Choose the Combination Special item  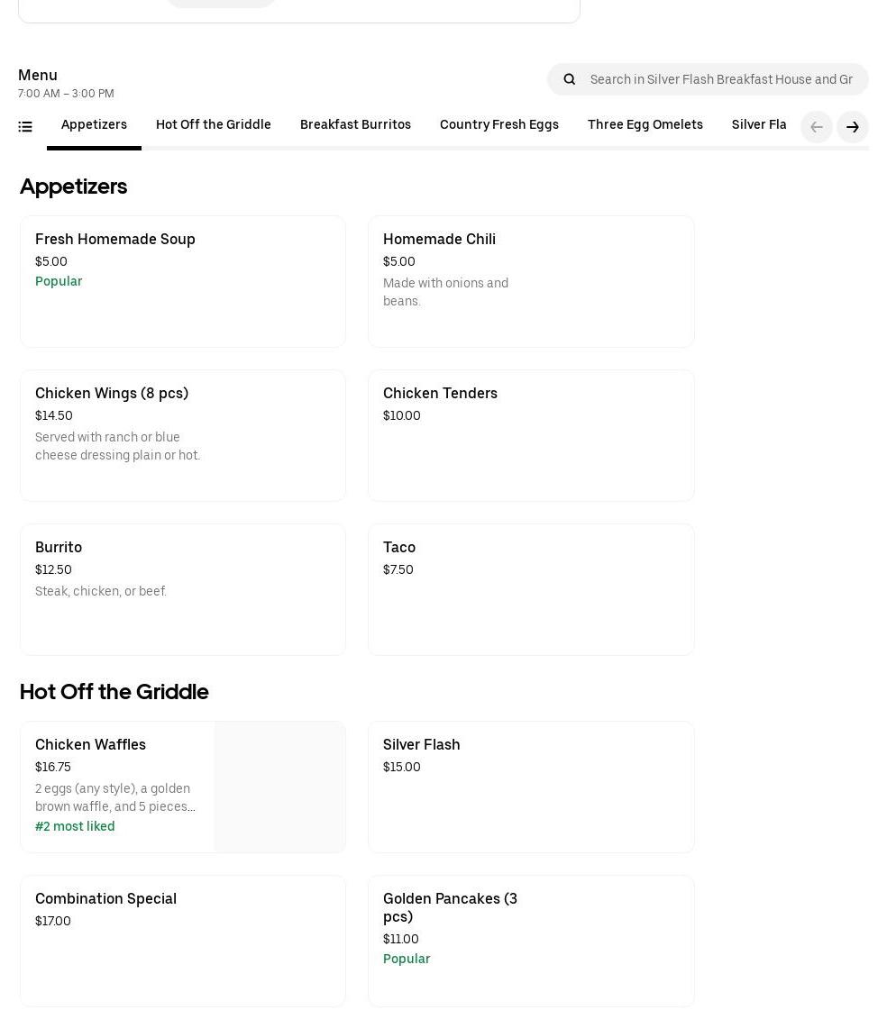click(182, 941)
